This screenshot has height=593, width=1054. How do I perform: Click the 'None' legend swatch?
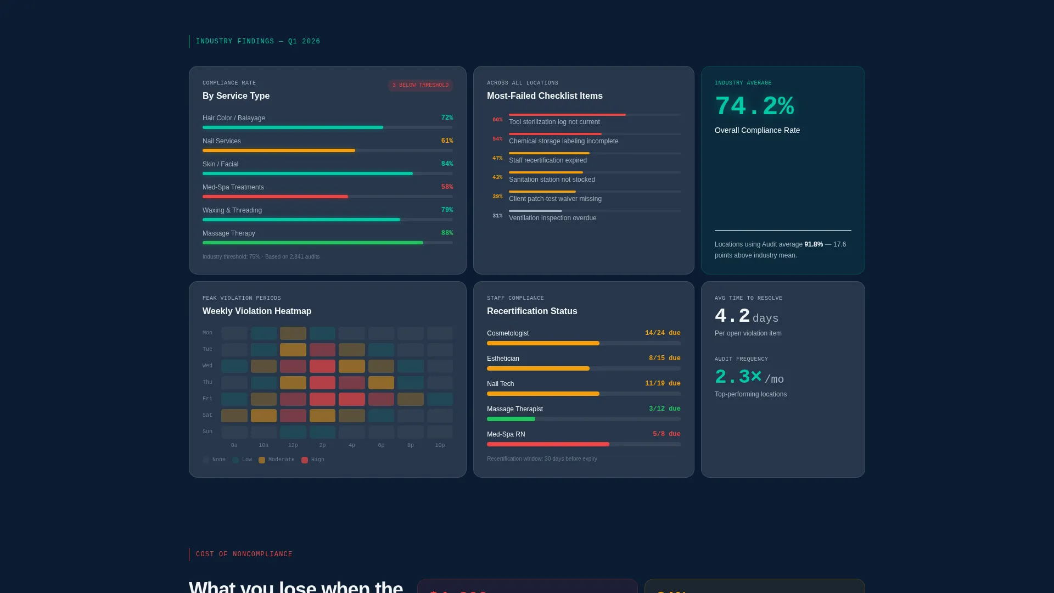(206, 460)
